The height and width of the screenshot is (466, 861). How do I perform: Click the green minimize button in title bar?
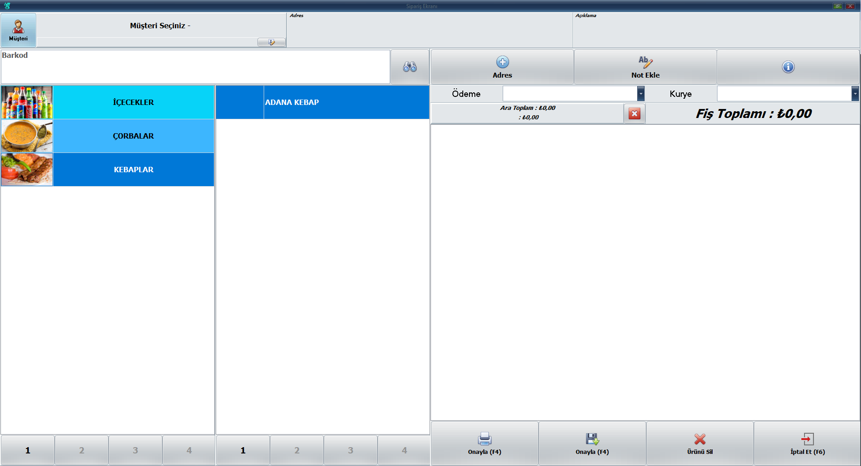click(x=837, y=6)
